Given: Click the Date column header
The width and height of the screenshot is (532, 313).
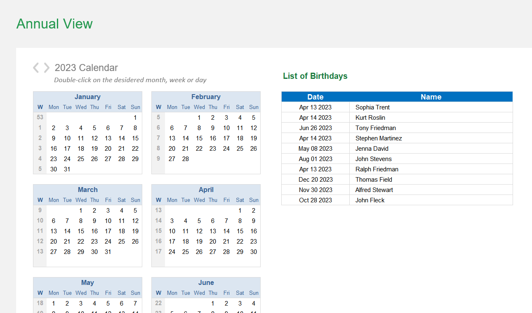Looking at the screenshot, I should pyautogui.click(x=315, y=97).
